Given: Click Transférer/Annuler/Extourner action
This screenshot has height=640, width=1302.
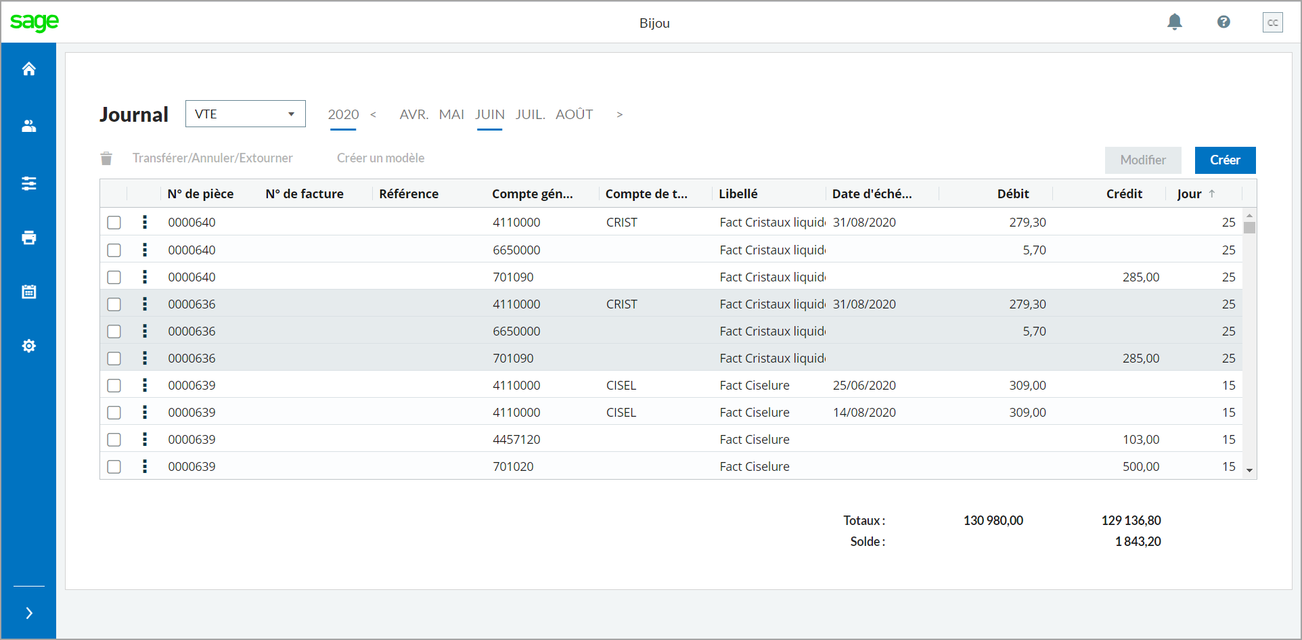Looking at the screenshot, I should pos(212,158).
